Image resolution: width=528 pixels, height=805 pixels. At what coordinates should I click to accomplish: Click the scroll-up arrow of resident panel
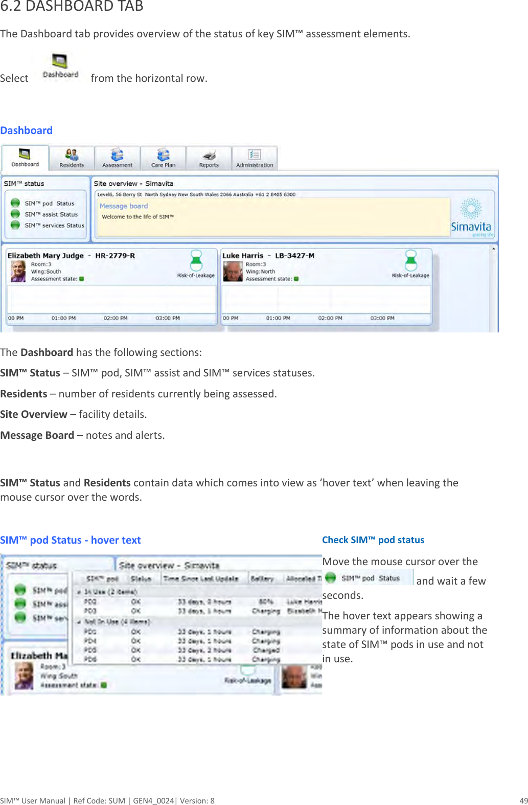(x=494, y=249)
